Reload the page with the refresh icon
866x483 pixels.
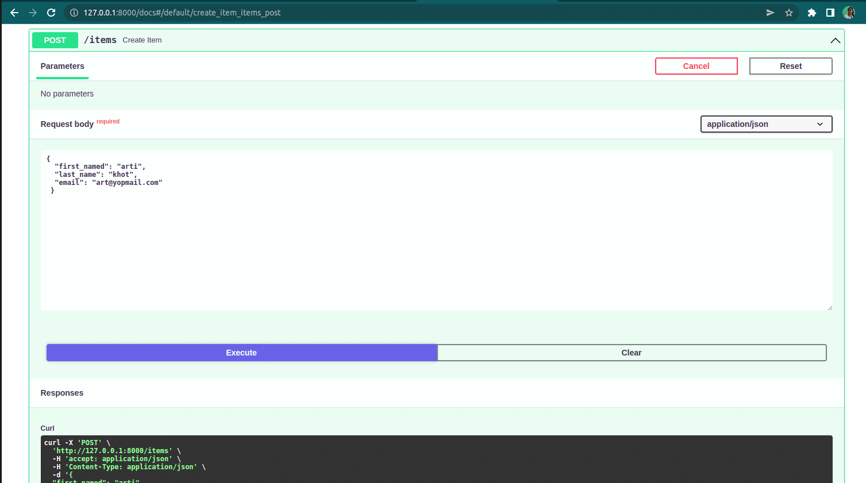[51, 12]
